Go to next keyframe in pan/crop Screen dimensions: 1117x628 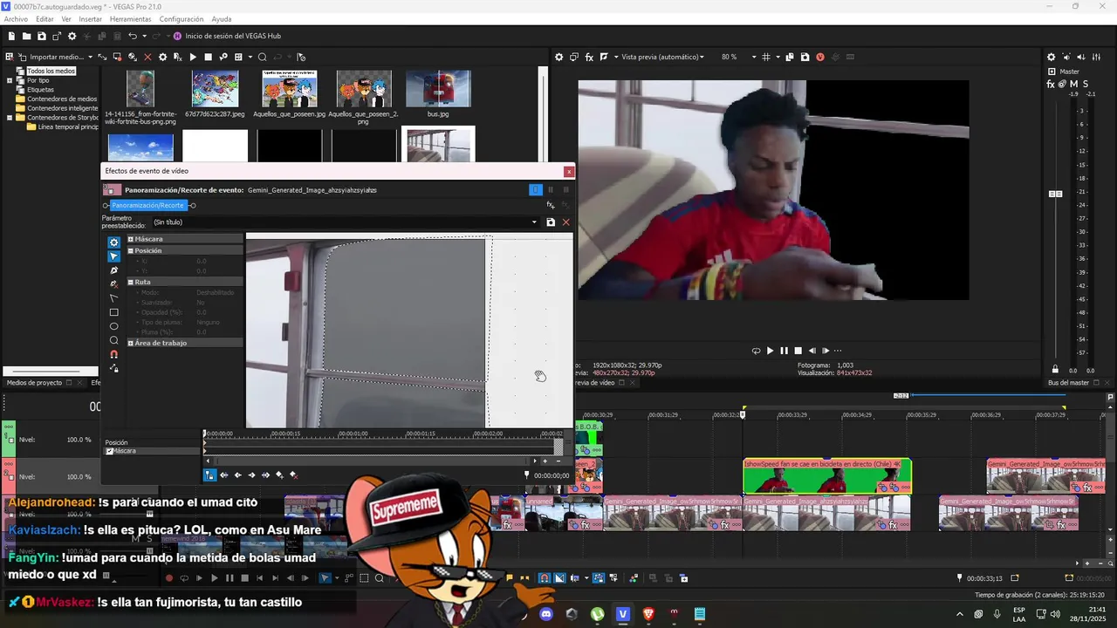point(252,475)
